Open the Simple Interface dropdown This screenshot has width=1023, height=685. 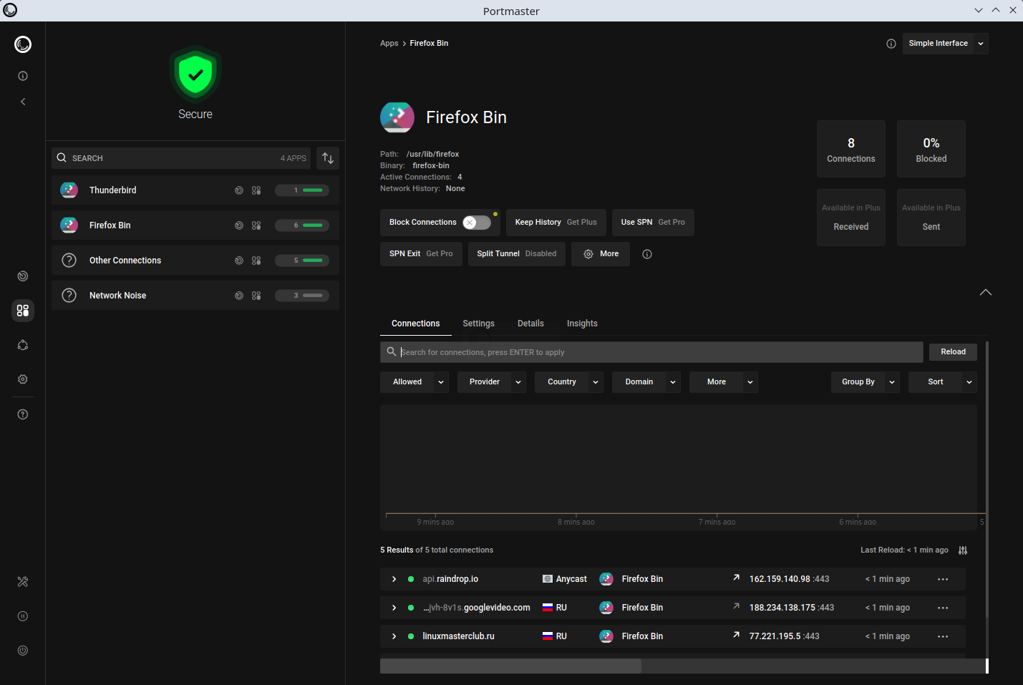click(945, 44)
